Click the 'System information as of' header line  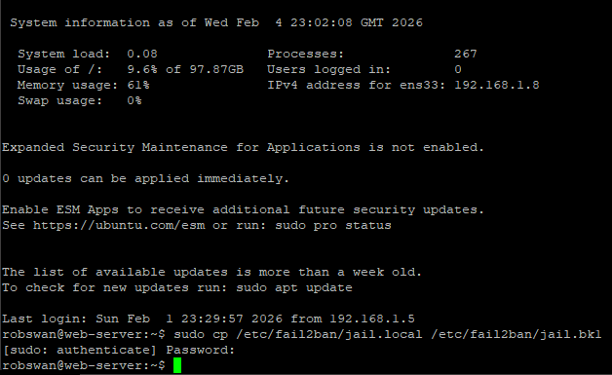click(x=216, y=22)
